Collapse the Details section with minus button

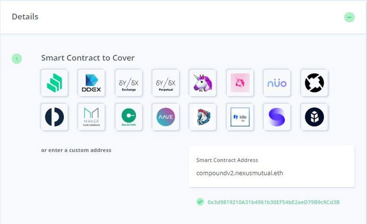click(349, 17)
